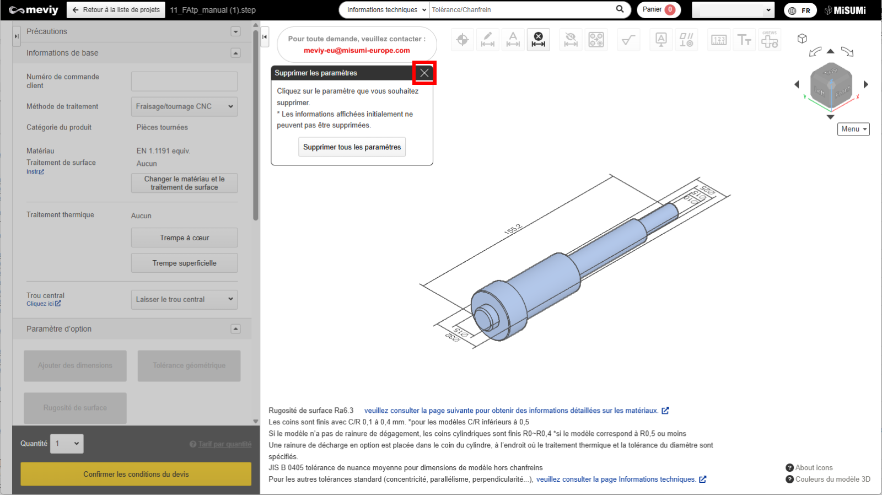Viewport: 882px width, 496px height.
Task: Open the Méthode de traitement dropdown
Action: 184,106
